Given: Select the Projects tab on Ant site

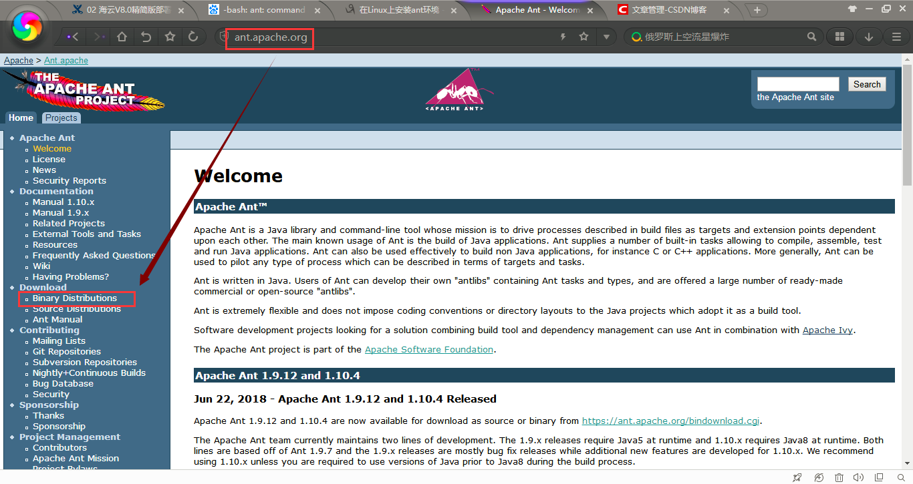Looking at the screenshot, I should 61,117.
